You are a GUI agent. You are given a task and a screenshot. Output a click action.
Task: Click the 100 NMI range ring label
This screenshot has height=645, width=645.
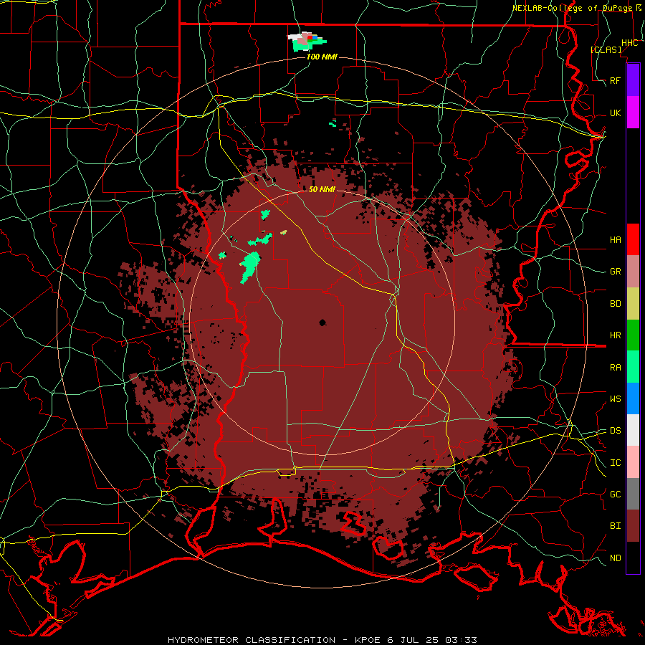(322, 57)
